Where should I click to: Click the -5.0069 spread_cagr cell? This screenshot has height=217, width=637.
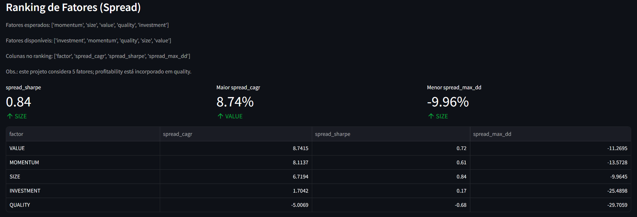click(x=236, y=205)
